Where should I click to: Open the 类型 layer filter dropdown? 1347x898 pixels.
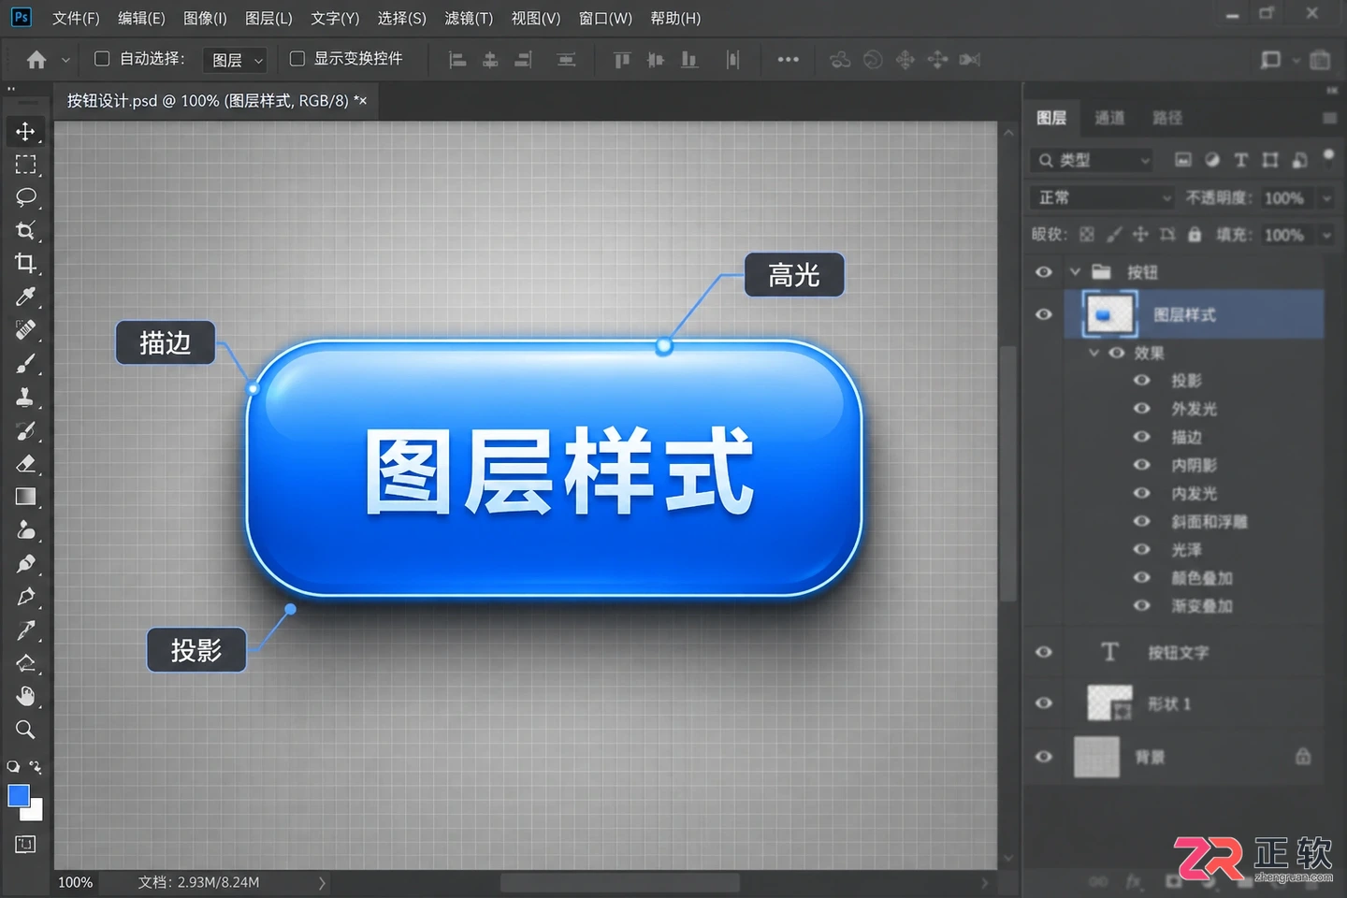pyautogui.click(x=1092, y=160)
